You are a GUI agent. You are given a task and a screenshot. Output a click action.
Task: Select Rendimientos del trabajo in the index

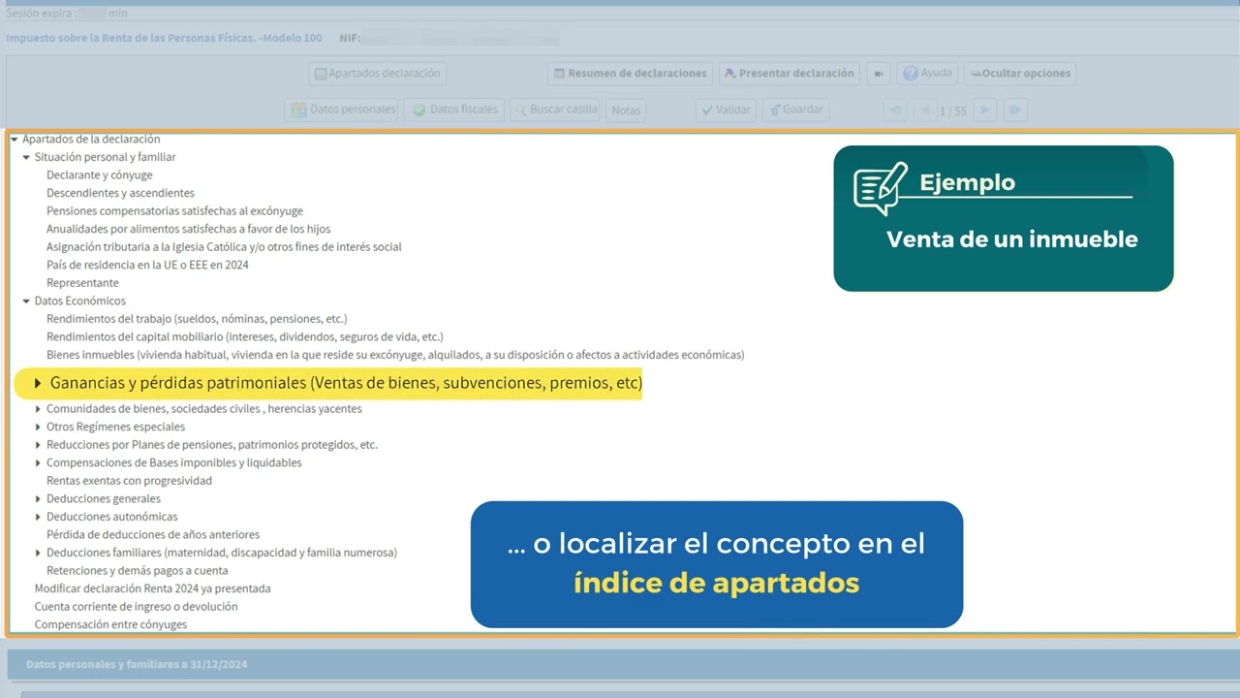199,318
